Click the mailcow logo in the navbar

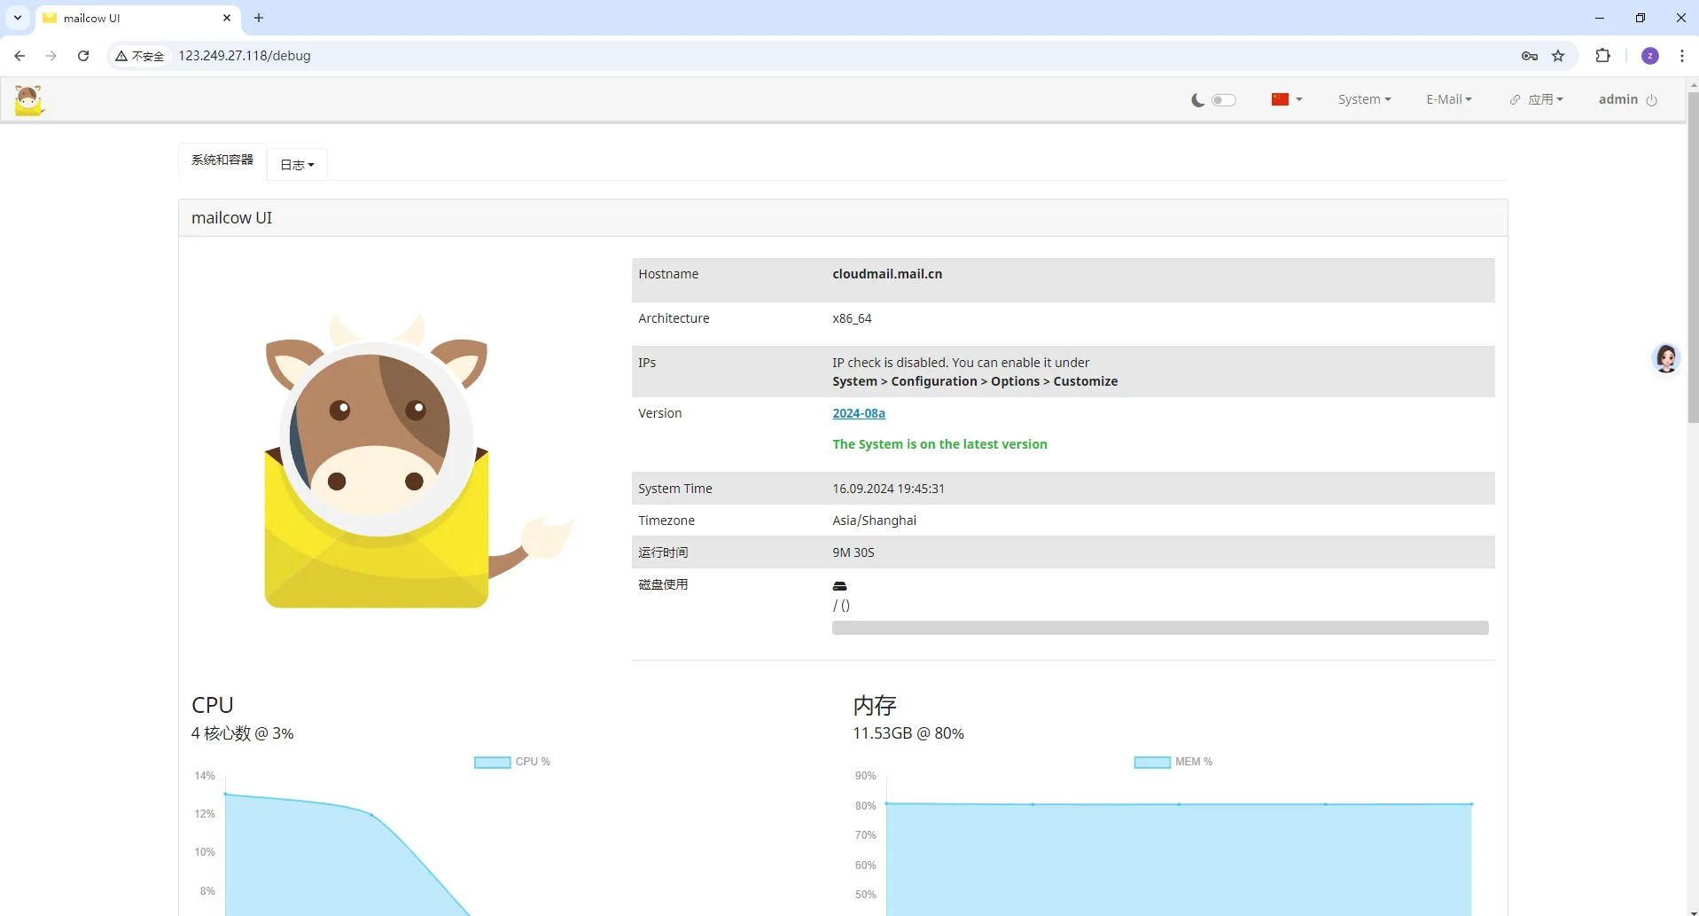pyautogui.click(x=28, y=100)
